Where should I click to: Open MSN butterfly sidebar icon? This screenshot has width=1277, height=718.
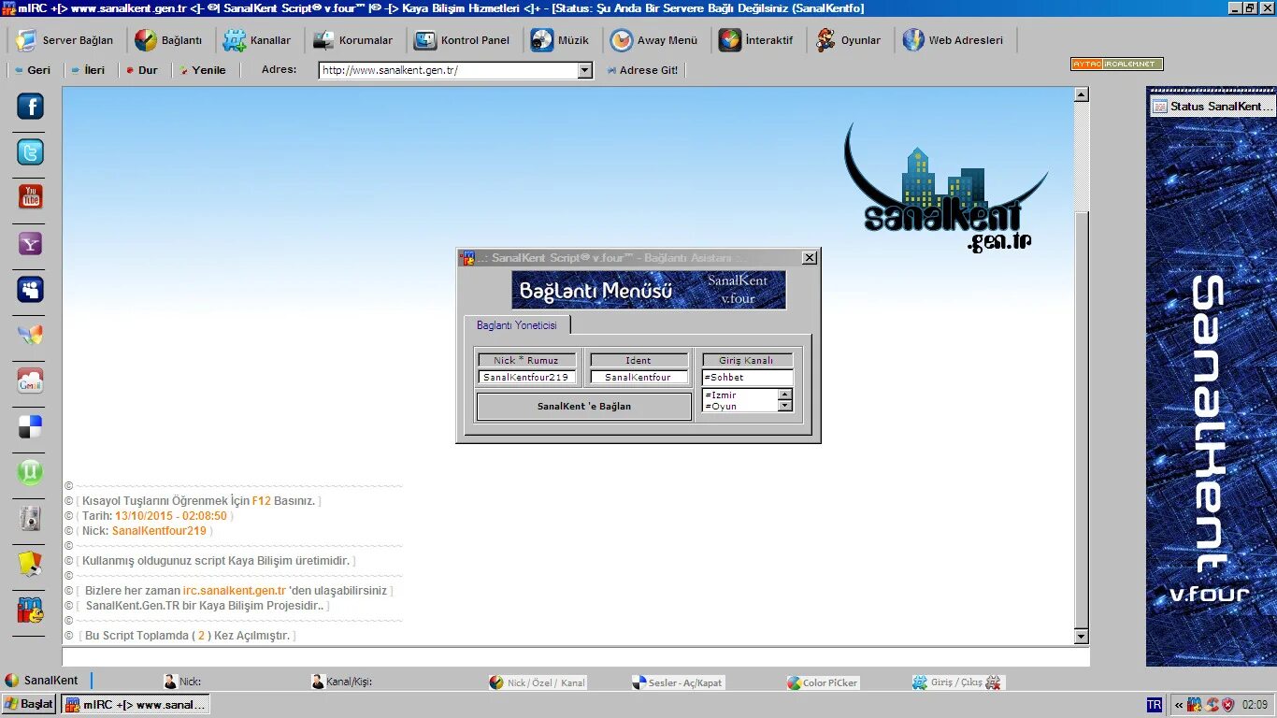pos(31,335)
